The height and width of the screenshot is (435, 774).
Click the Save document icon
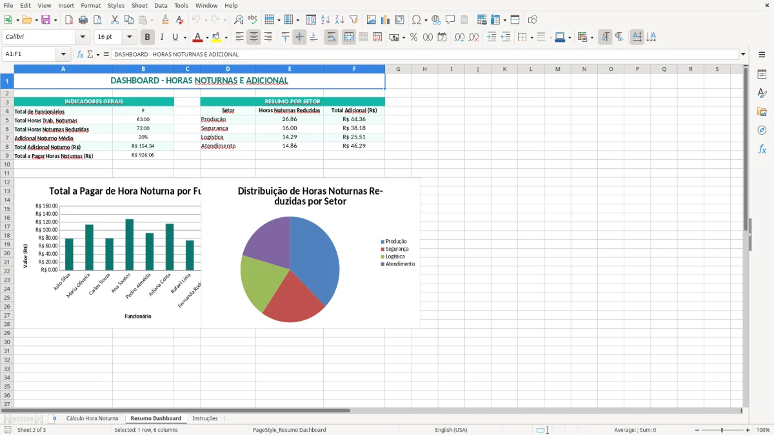(x=46, y=20)
